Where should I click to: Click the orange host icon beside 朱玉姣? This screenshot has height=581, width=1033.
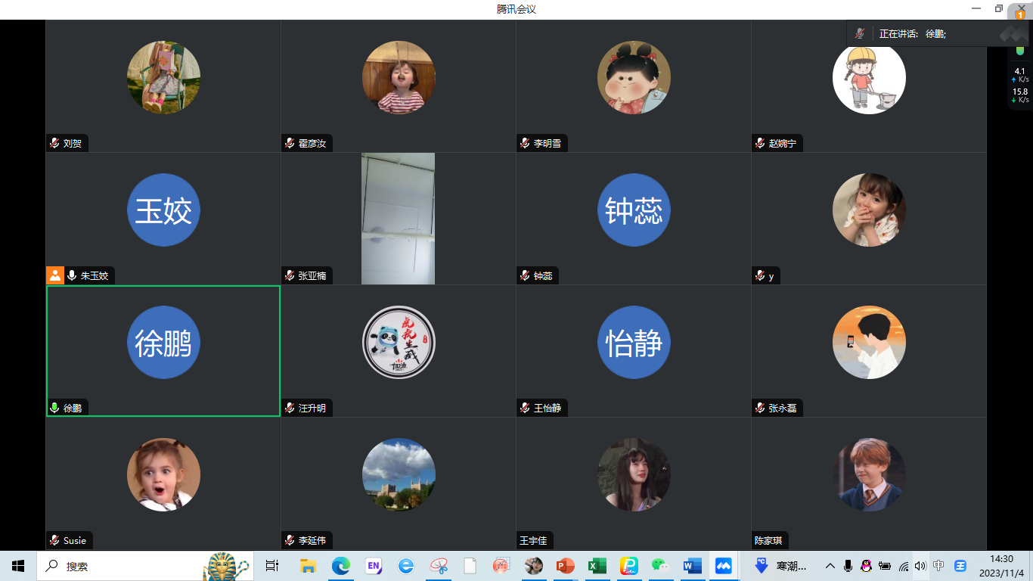pyautogui.click(x=54, y=275)
